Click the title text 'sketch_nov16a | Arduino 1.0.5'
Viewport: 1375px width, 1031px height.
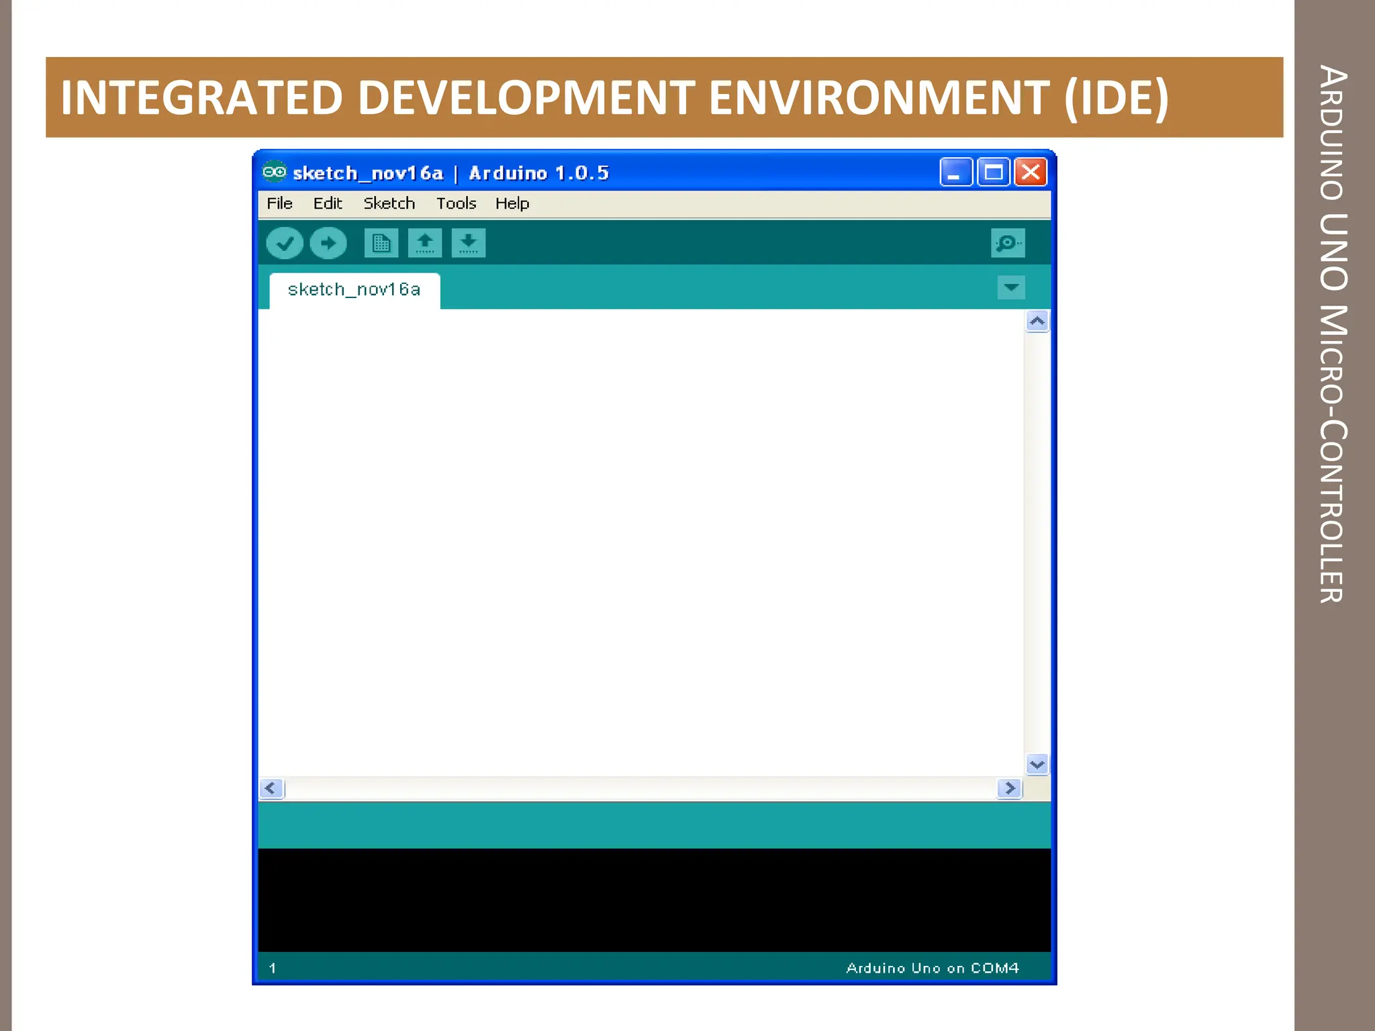point(451,173)
